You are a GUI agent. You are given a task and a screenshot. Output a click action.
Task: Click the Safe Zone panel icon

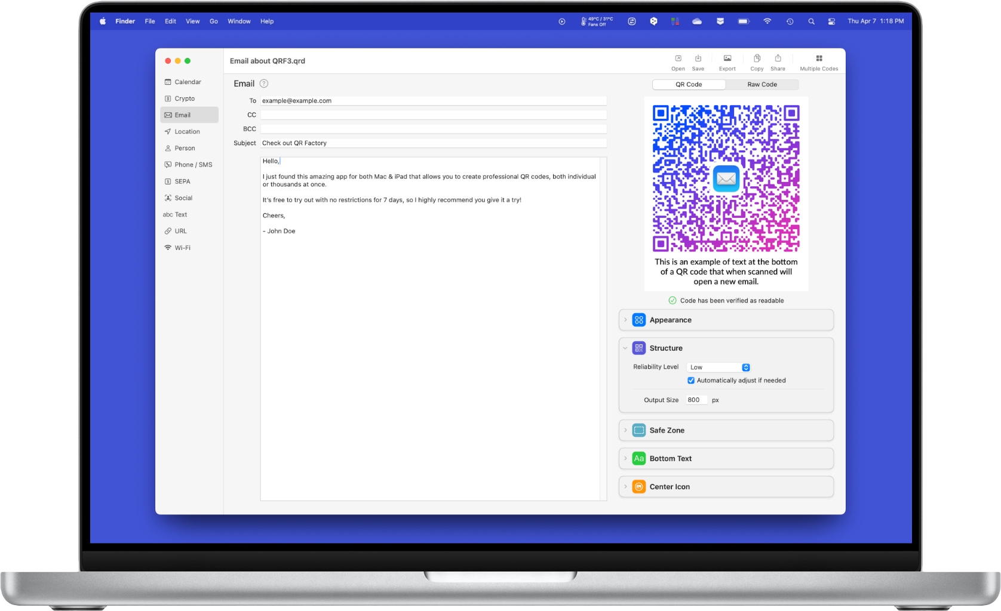click(638, 430)
